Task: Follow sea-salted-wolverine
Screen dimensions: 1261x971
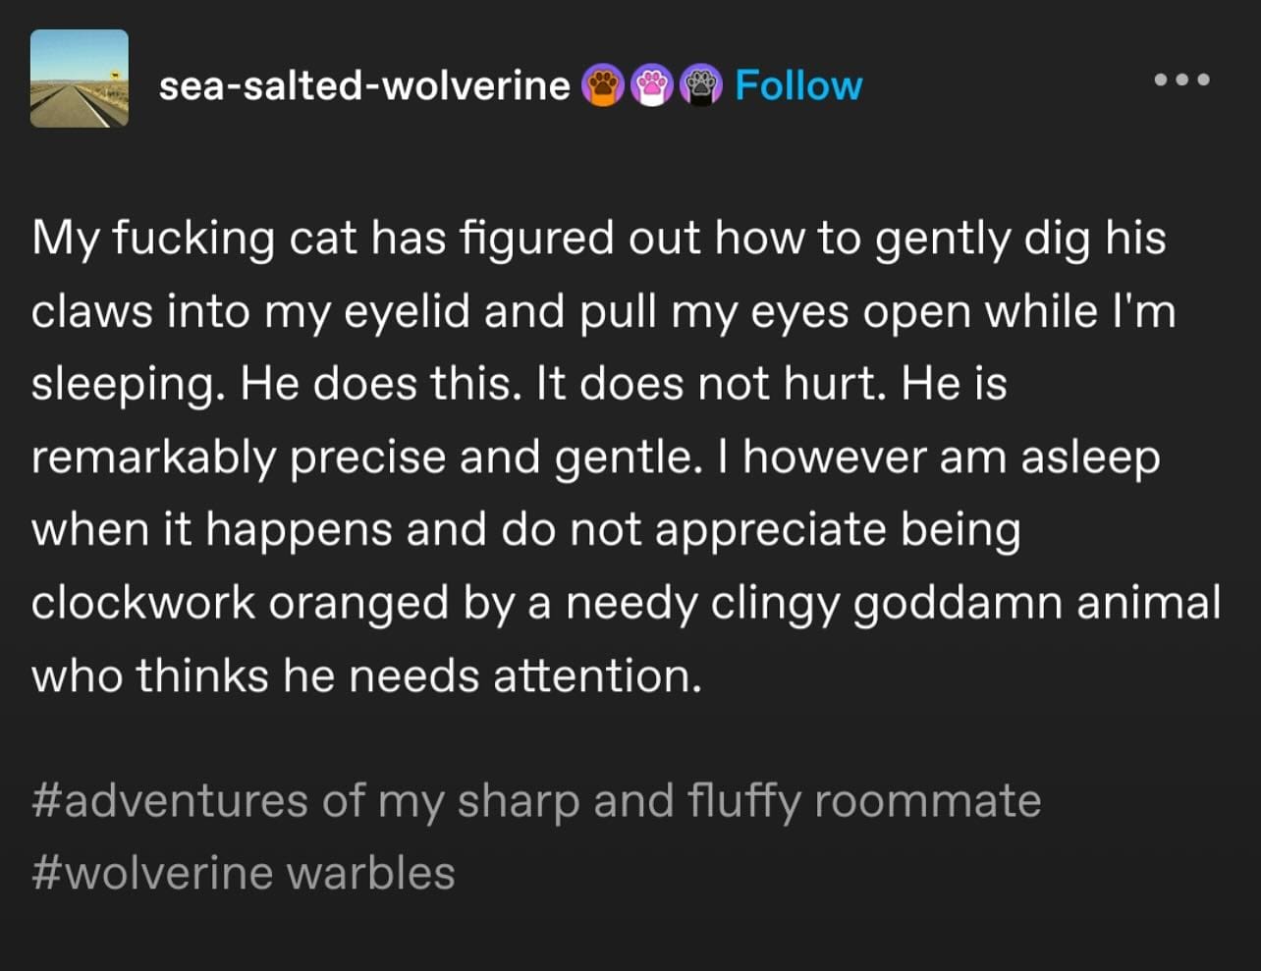Action: (x=798, y=86)
